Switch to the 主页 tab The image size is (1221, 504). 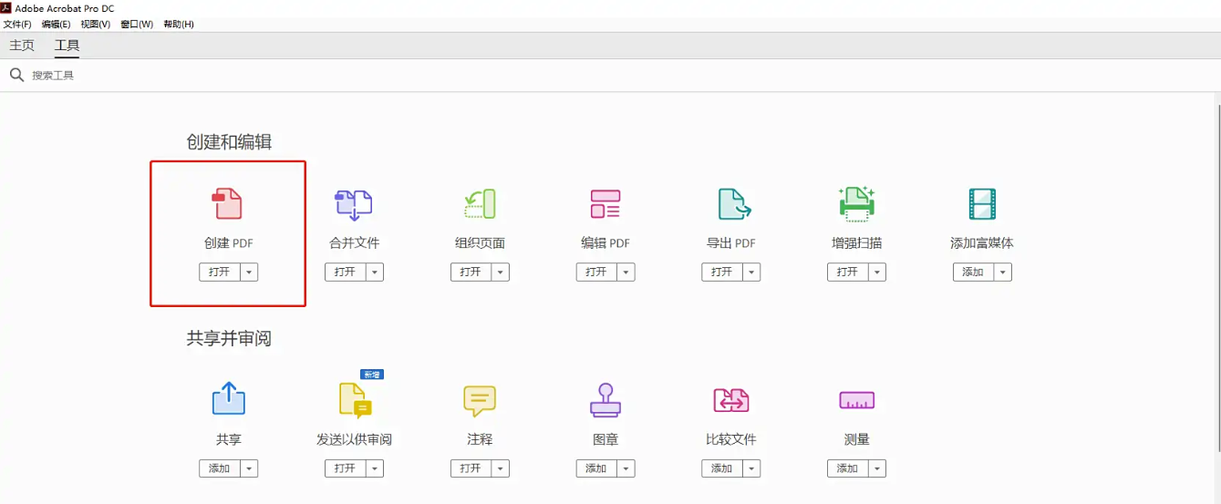(x=22, y=46)
